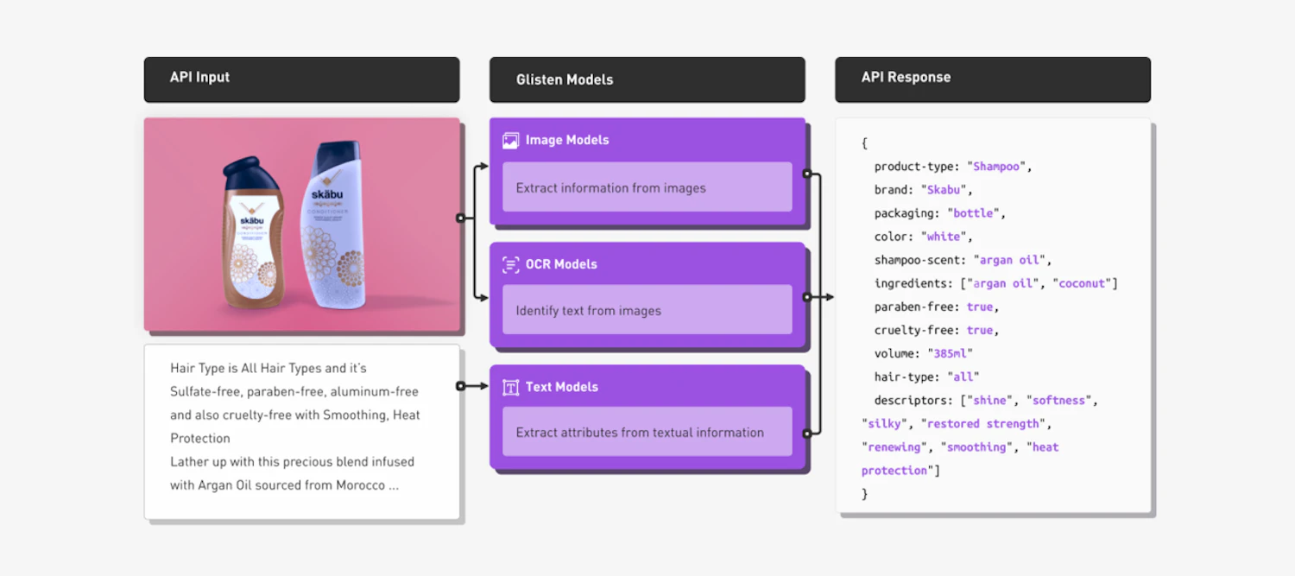Click 'with Argan Oil sourced from Morocco' line
Image resolution: width=1295 pixels, height=576 pixels.
click(284, 484)
